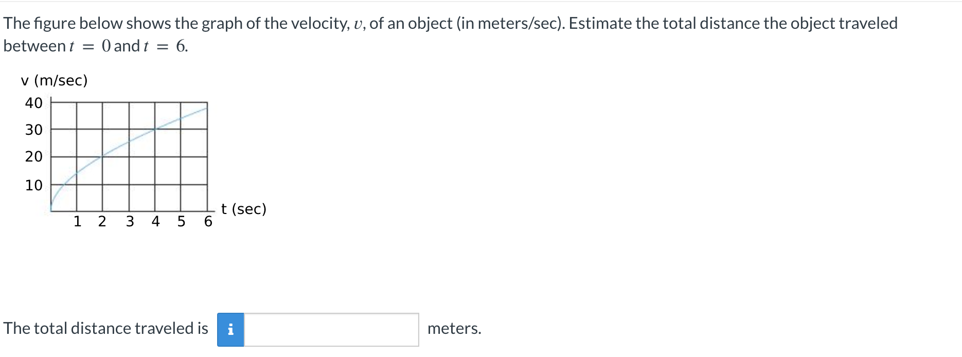
Task: Click the velocity curve in the graph
Action: point(129,141)
